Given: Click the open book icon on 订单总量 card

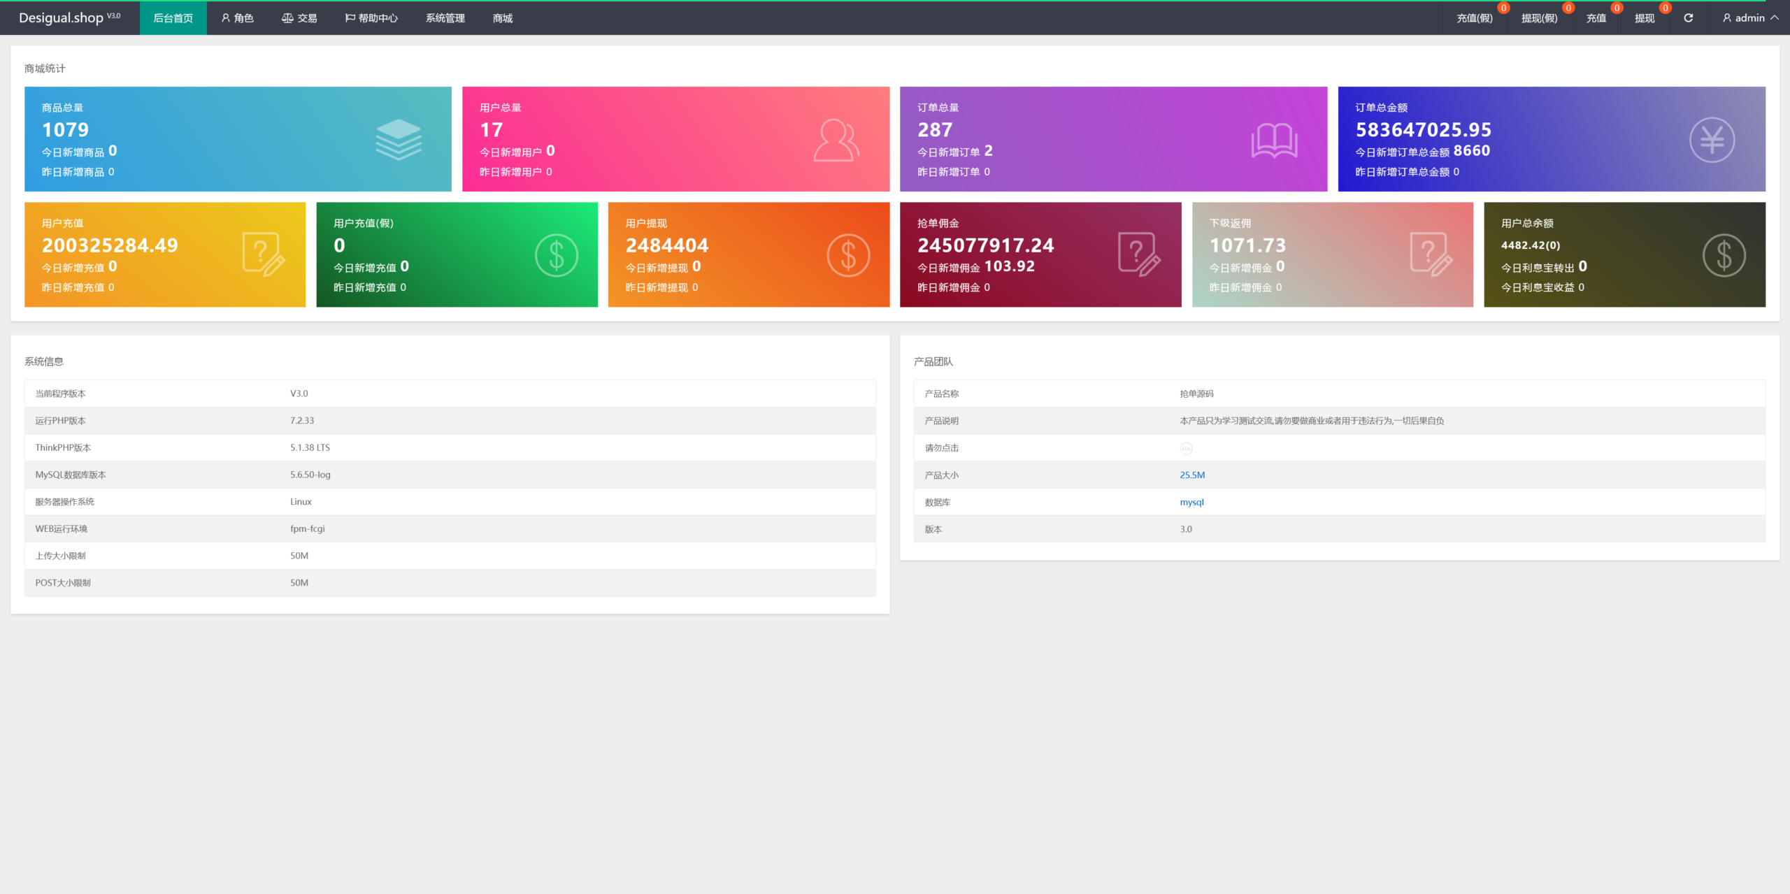Looking at the screenshot, I should pyautogui.click(x=1274, y=140).
